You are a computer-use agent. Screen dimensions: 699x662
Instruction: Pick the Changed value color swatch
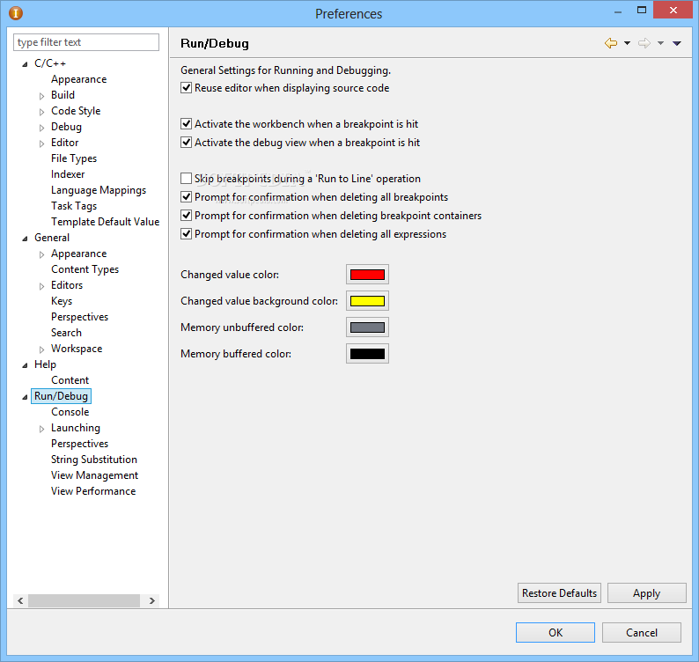pos(367,274)
